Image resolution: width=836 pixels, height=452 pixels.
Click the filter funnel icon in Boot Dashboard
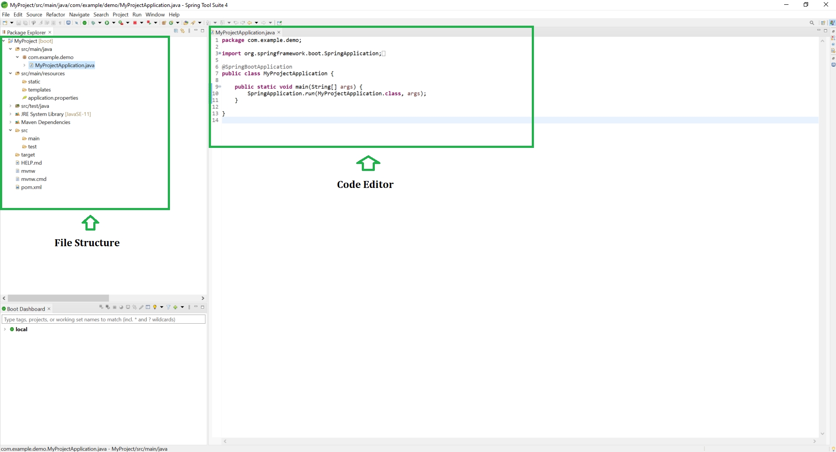coord(168,307)
